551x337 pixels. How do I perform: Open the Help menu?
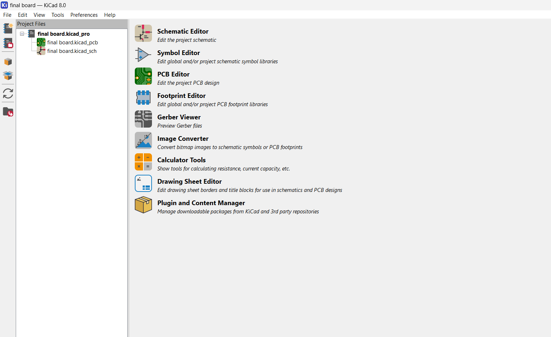(x=110, y=15)
